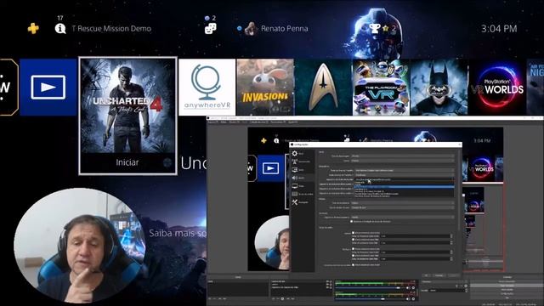Toggle the Windows audio ducking checkbox

coord(351,221)
